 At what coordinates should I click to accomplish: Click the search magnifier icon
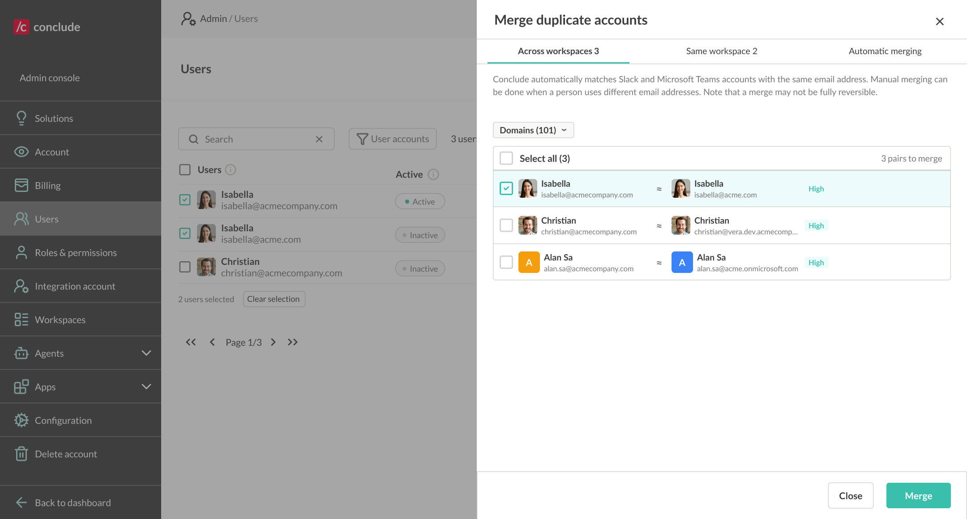[193, 139]
